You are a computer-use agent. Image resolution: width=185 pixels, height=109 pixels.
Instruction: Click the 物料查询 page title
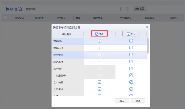[14, 9]
